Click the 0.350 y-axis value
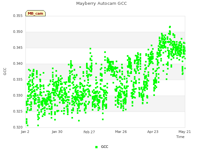204x153 pixels. click(18, 32)
